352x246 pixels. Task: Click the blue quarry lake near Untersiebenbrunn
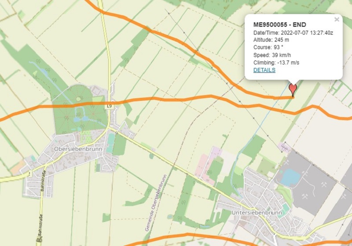point(290,177)
